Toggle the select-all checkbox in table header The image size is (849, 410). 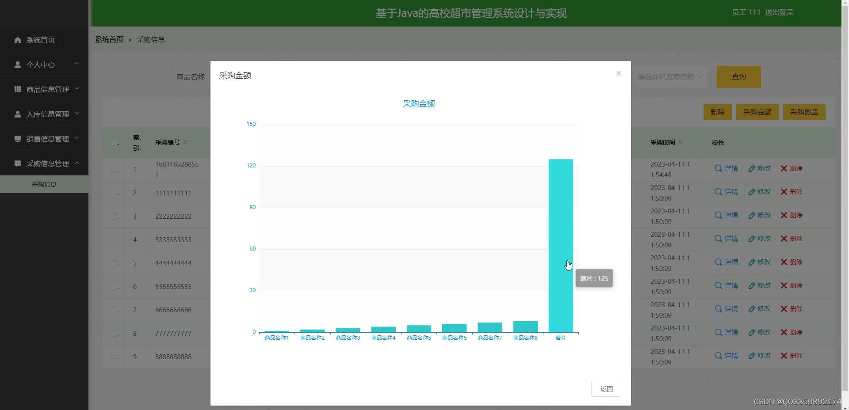pyautogui.click(x=114, y=143)
